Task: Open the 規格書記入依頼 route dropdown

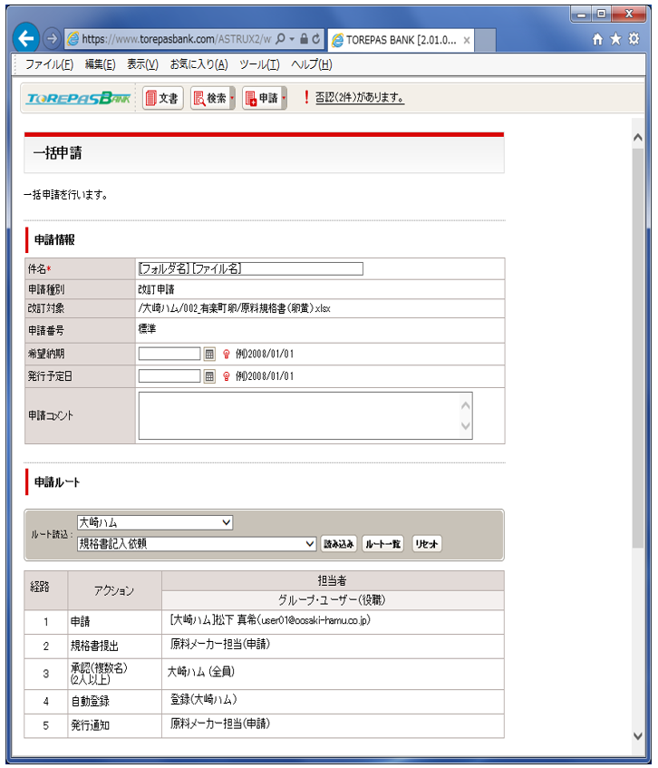Action: (197, 544)
